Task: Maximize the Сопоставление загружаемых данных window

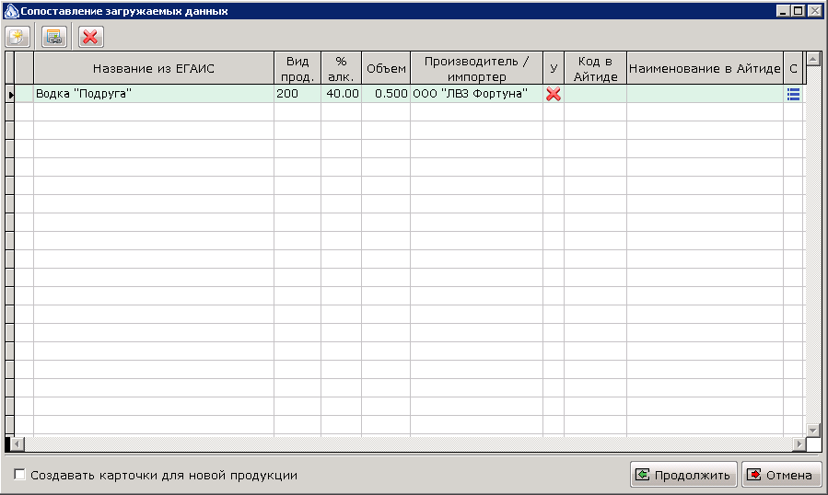Action: [798, 10]
